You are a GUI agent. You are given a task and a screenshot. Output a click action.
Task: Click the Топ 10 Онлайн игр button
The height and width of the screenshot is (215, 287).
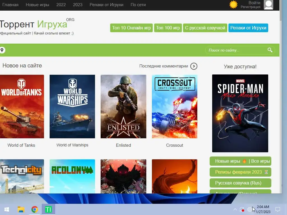pyautogui.click(x=131, y=28)
